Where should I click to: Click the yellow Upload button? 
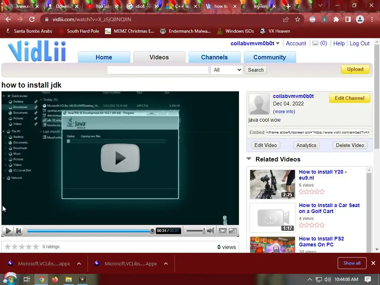click(x=355, y=69)
